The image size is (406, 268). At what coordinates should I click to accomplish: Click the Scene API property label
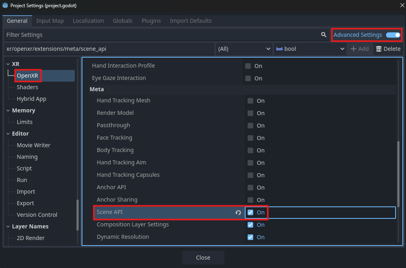pos(110,212)
